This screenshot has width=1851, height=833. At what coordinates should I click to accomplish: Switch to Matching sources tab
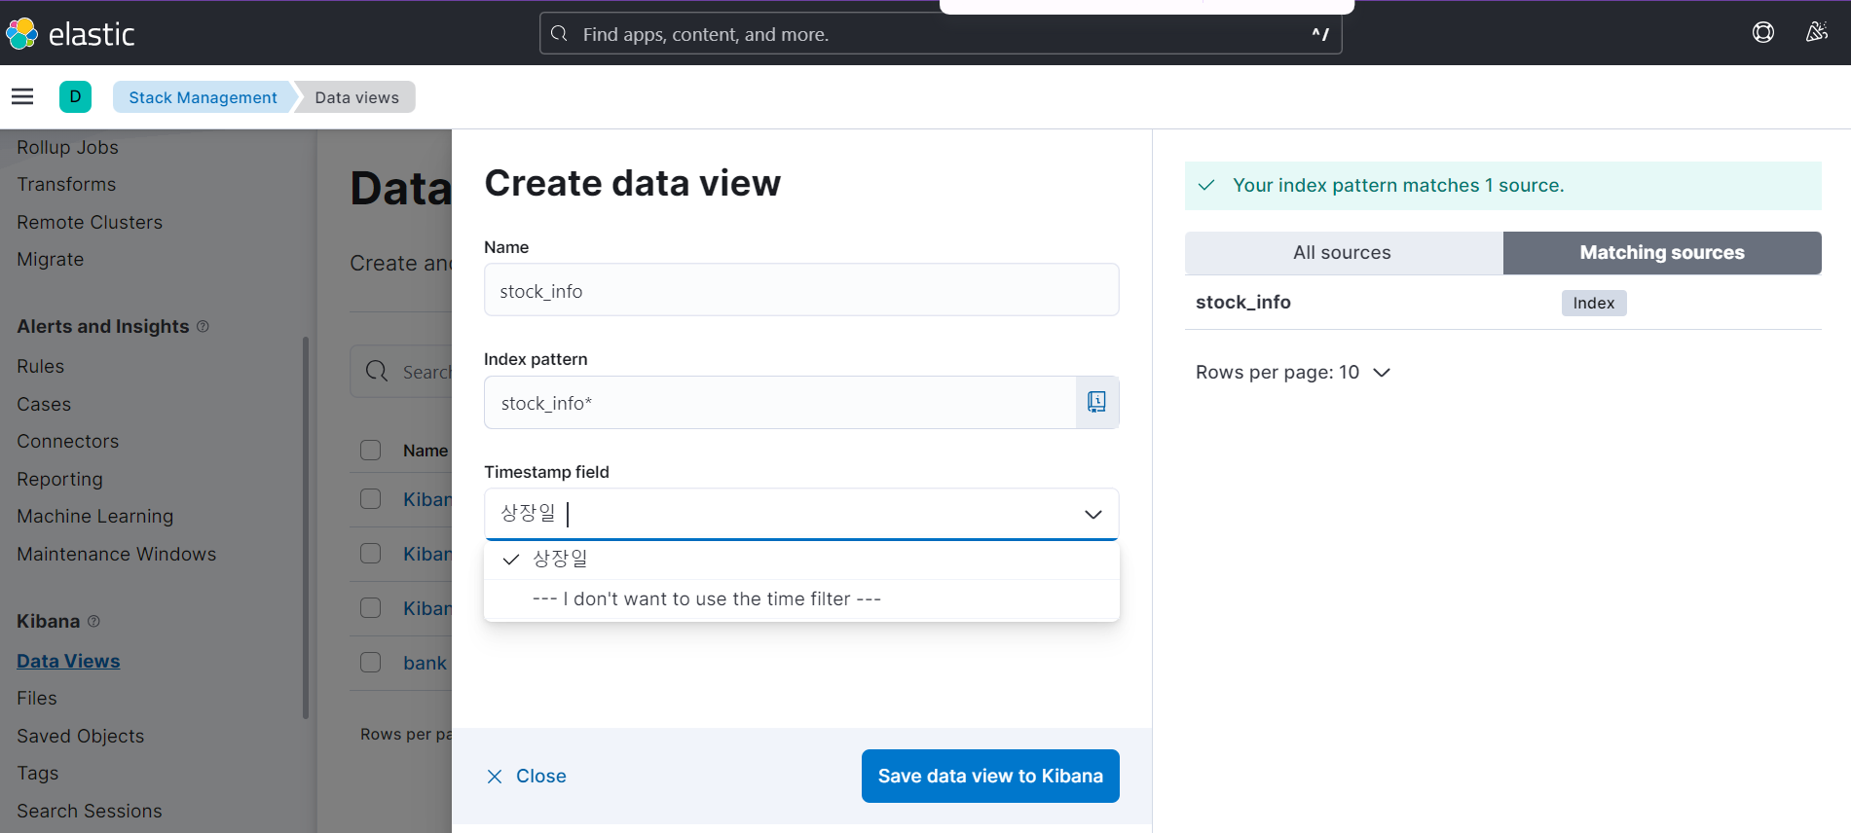point(1662,253)
